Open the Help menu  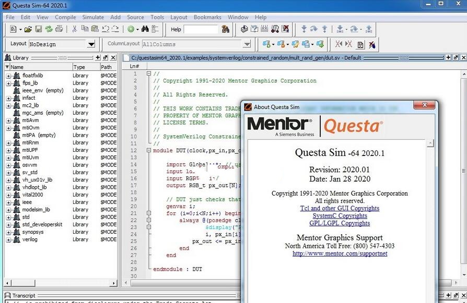261,17
